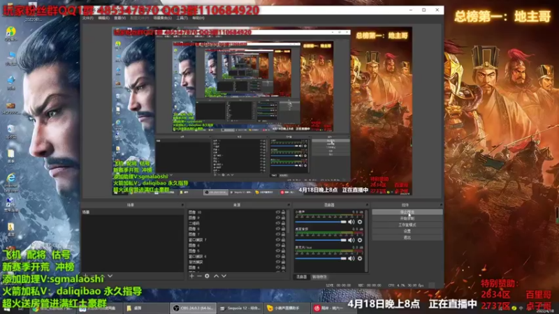Open the 桌面 folder taskbar button

pyautogui.click(x=147, y=308)
